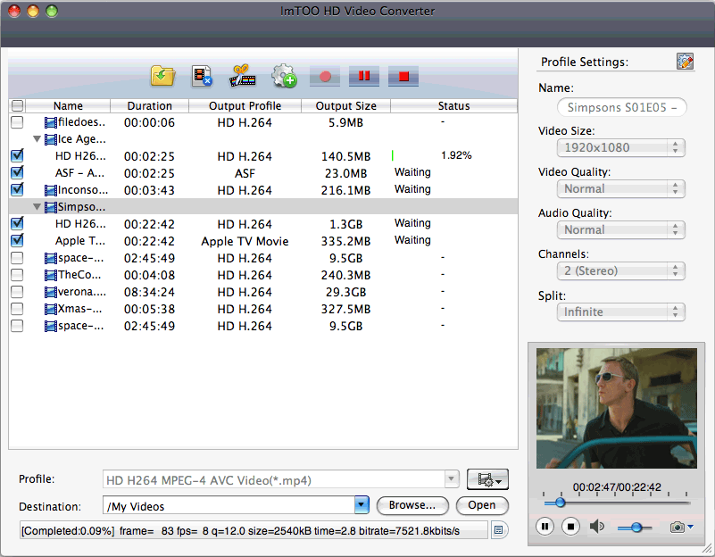Open the snapshot options arrow beside camera
Viewport: 715px width, 557px height.
[690, 528]
